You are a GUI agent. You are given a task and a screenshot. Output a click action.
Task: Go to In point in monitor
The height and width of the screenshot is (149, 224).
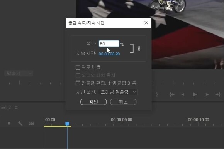[172, 94]
